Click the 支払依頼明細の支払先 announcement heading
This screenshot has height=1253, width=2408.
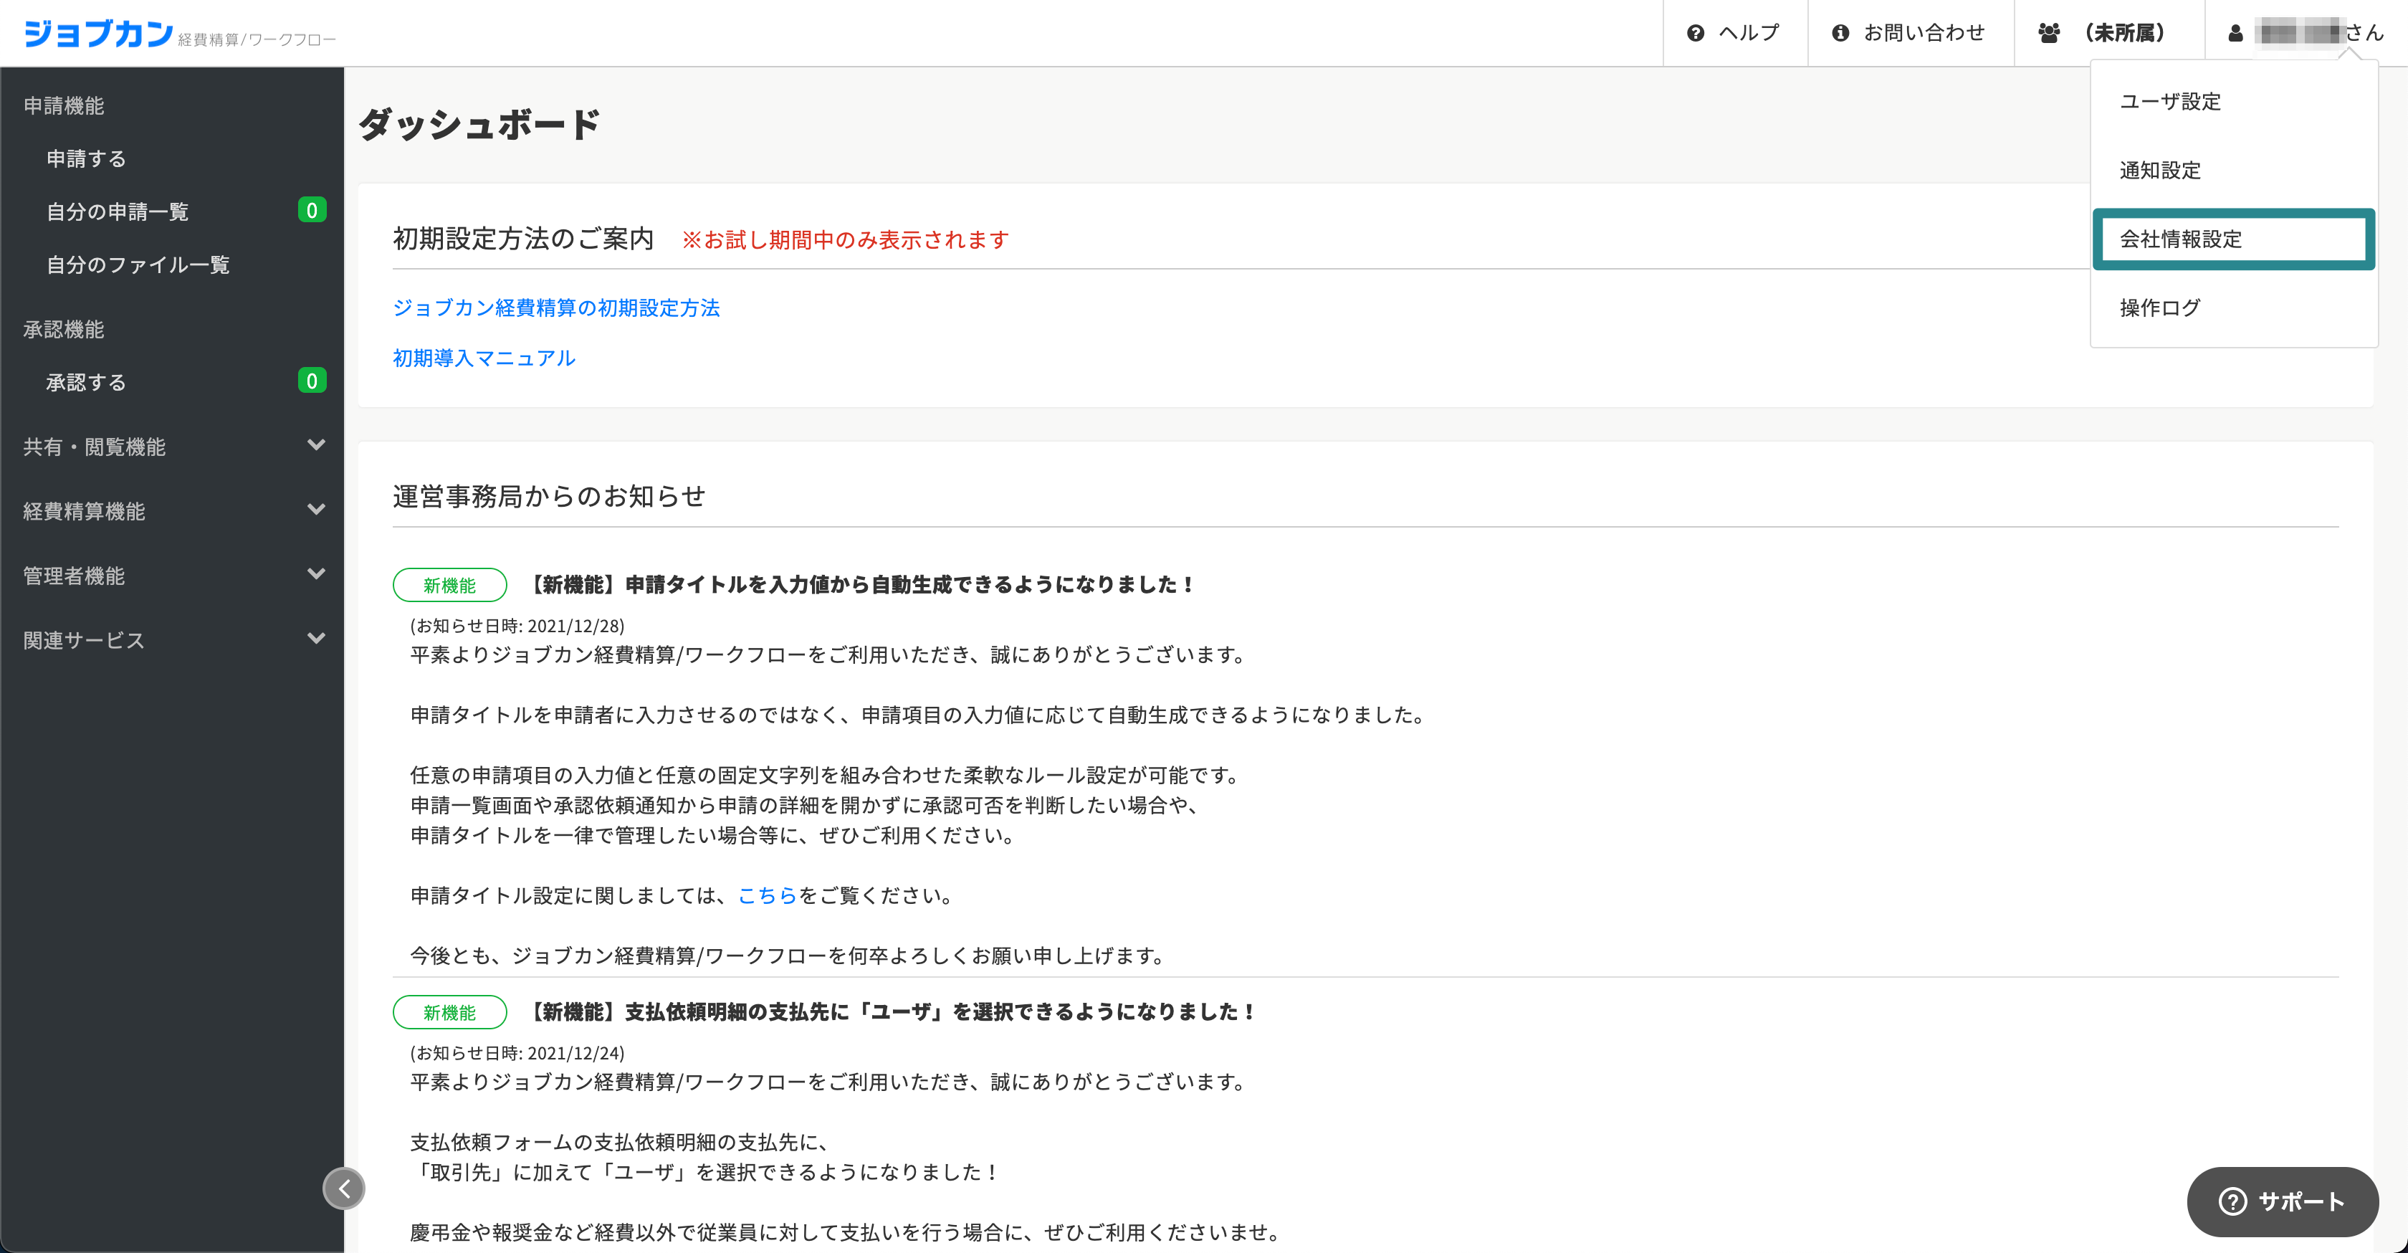pos(891,1011)
